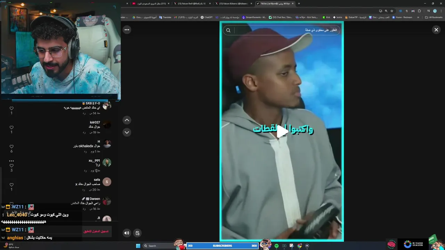
Task: Click username safa
Action: pos(97,180)
